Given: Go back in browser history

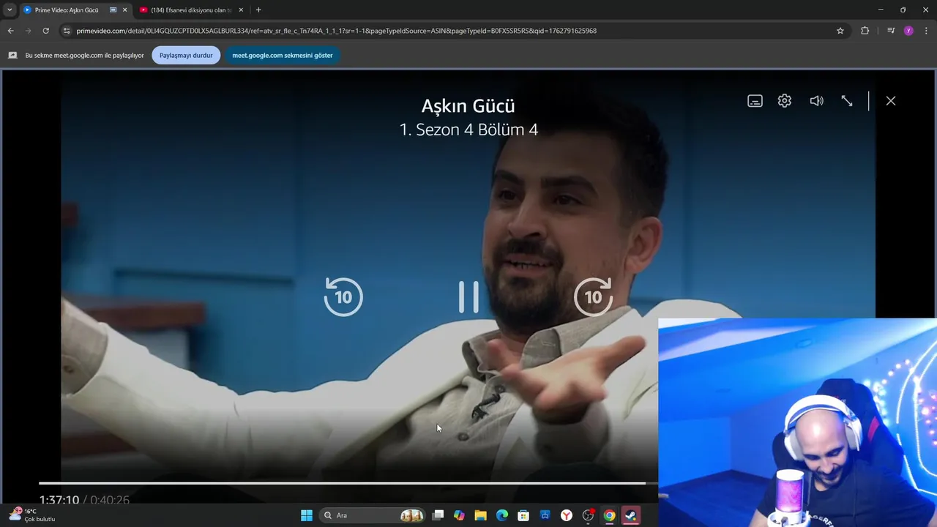Looking at the screenshot, I should point(10,31).
